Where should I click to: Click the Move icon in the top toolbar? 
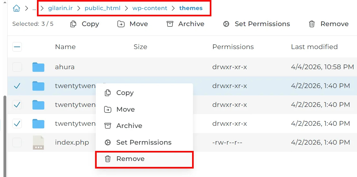coord(121,24)
